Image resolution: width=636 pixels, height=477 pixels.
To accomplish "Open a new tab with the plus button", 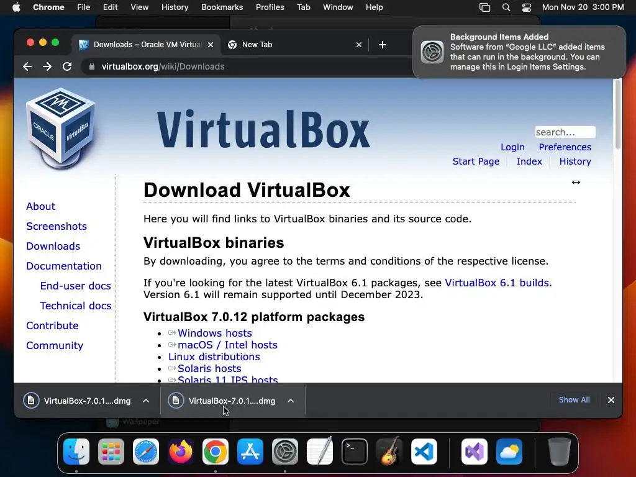I will tap(383, 45).
